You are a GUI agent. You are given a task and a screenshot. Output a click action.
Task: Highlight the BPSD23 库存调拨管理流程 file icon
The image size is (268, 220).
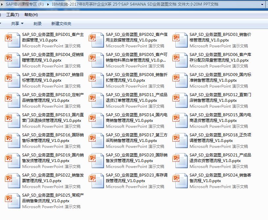(96, 181)
